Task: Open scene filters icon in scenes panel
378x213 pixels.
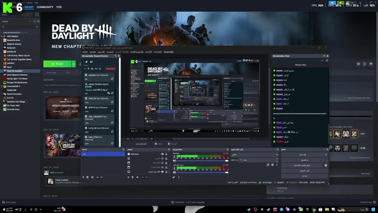Action: coord(92,177)
